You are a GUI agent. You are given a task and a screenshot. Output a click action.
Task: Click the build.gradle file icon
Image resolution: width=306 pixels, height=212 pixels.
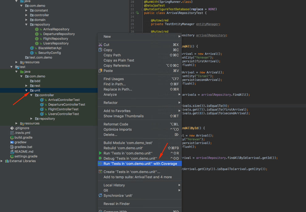pos(12,137)
